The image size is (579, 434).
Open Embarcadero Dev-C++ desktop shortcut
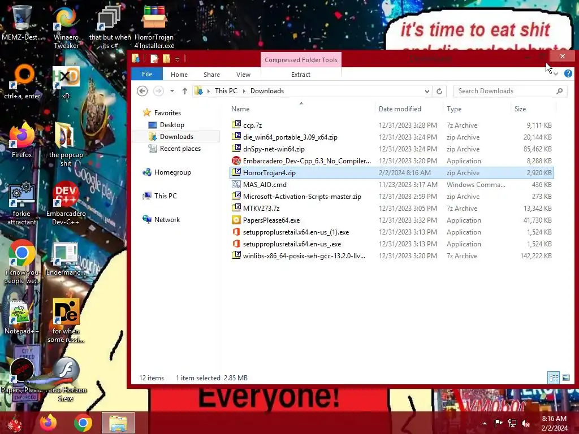tap(66, 203)
